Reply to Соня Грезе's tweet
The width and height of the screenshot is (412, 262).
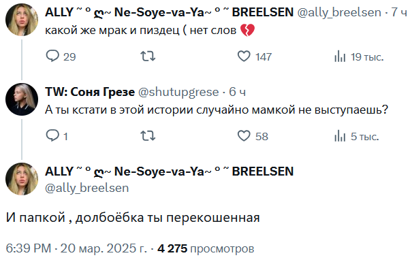[x=52, y=135]
